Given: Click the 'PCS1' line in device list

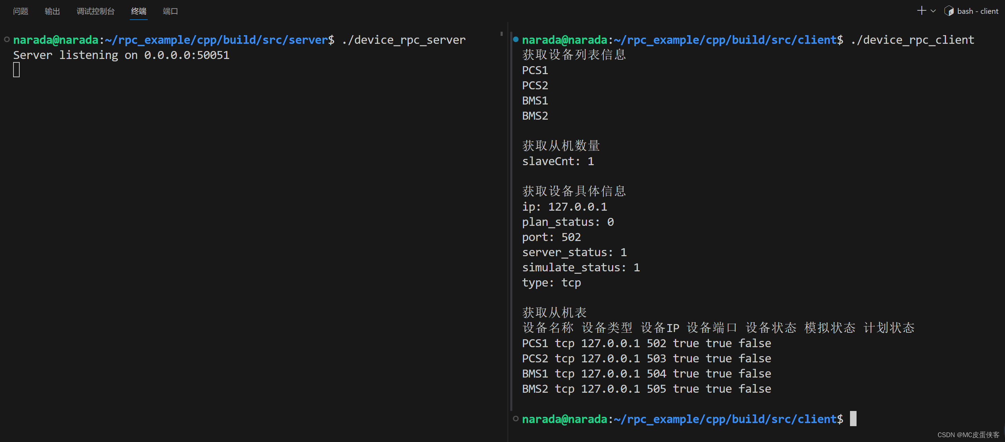Looking at the screenshot, I should coord(535,70).
